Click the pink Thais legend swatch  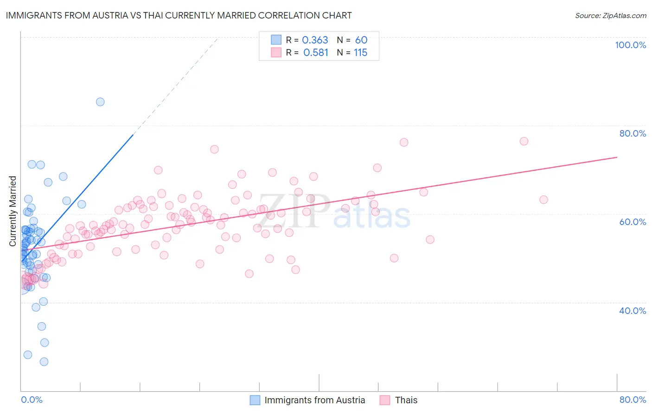[385, 400]
